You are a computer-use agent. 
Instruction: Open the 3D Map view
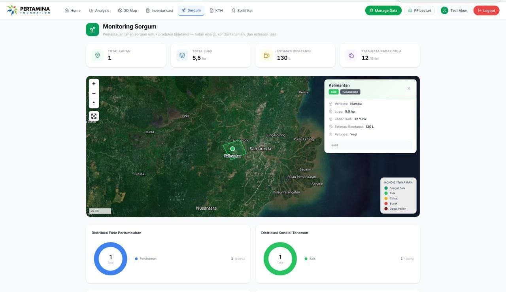point(127,11)
